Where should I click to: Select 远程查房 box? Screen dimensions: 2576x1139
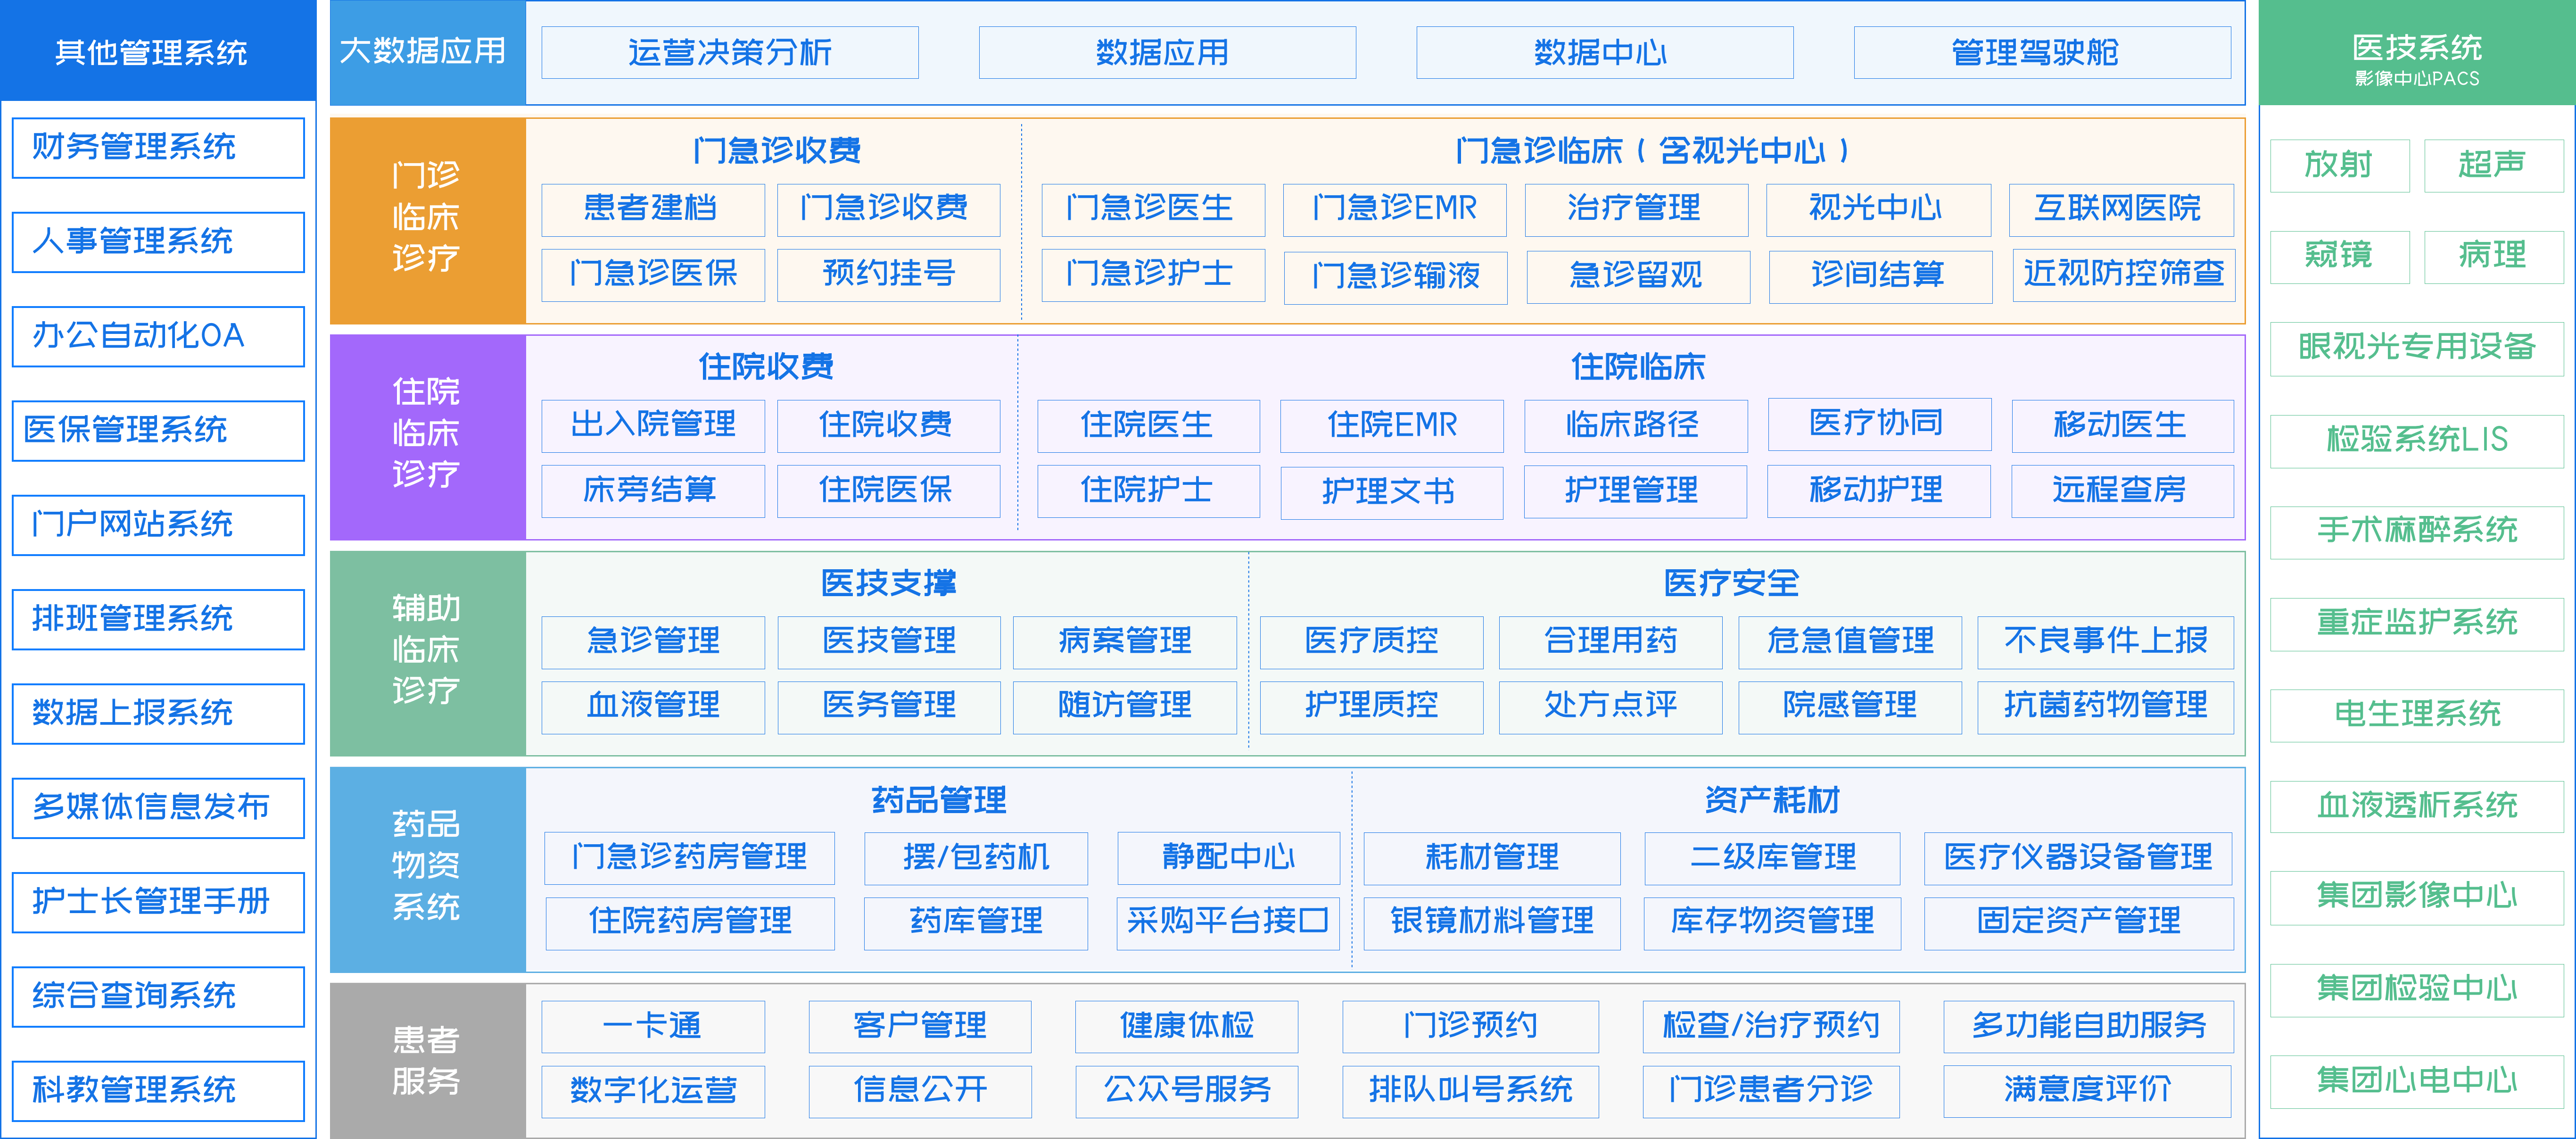tap(2122, 491)
